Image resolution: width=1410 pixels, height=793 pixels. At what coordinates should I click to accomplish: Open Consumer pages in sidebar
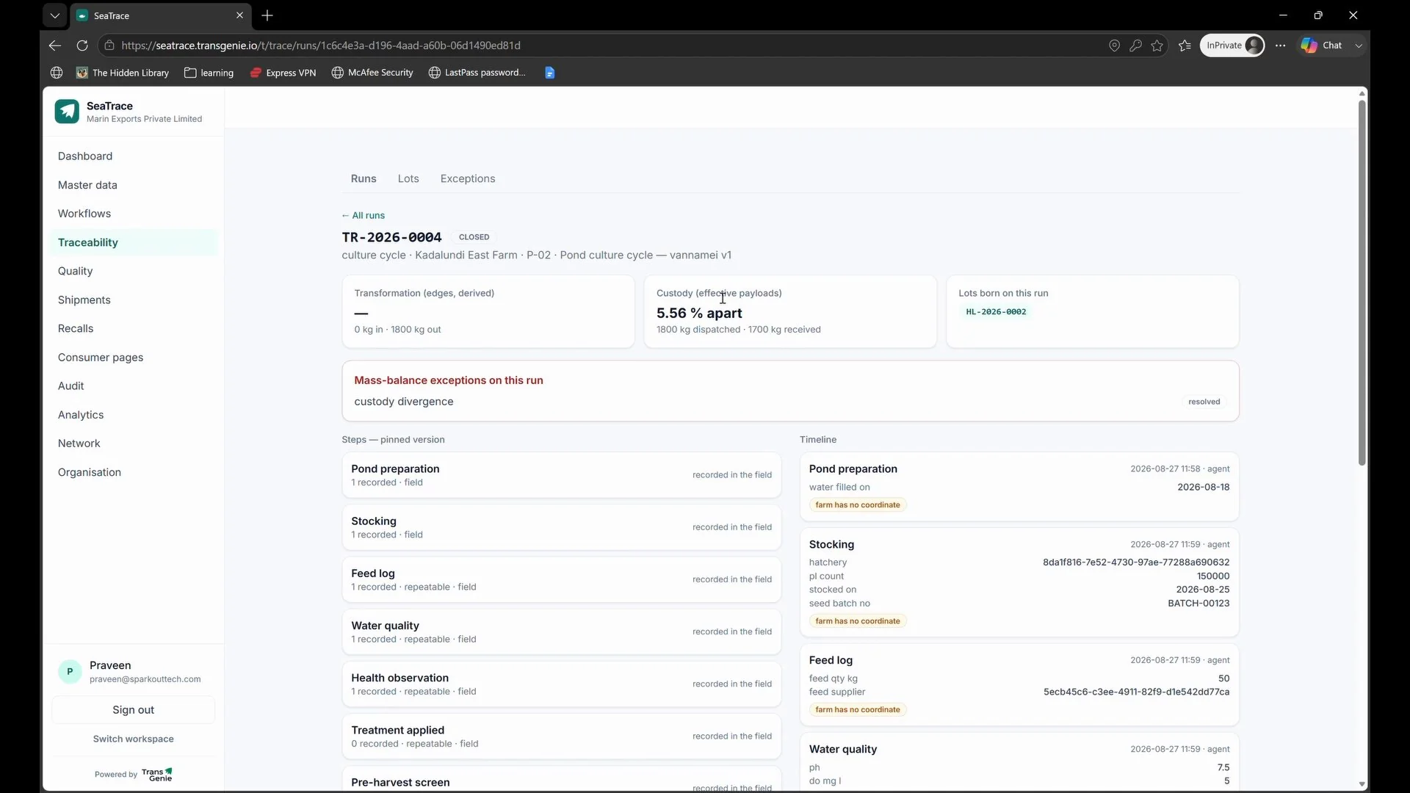134,358
